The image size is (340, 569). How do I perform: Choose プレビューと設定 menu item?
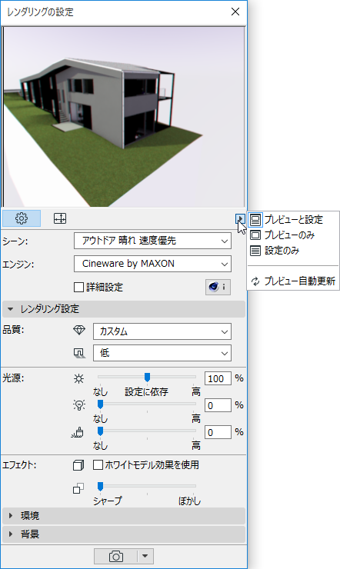293,220
